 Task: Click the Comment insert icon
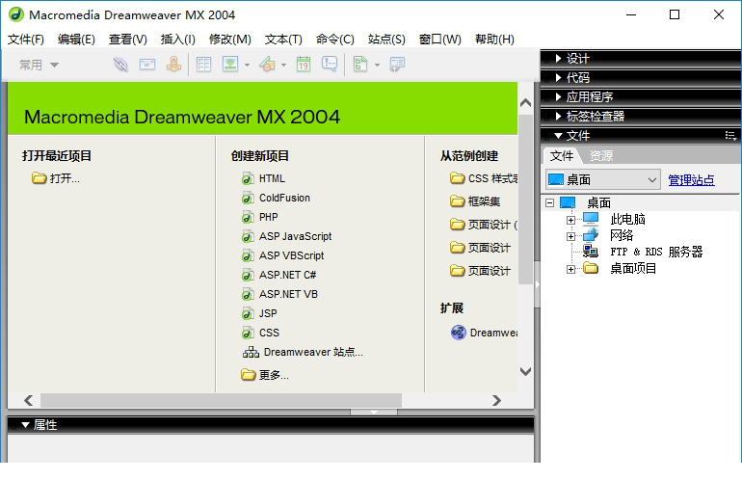[330, 64]
